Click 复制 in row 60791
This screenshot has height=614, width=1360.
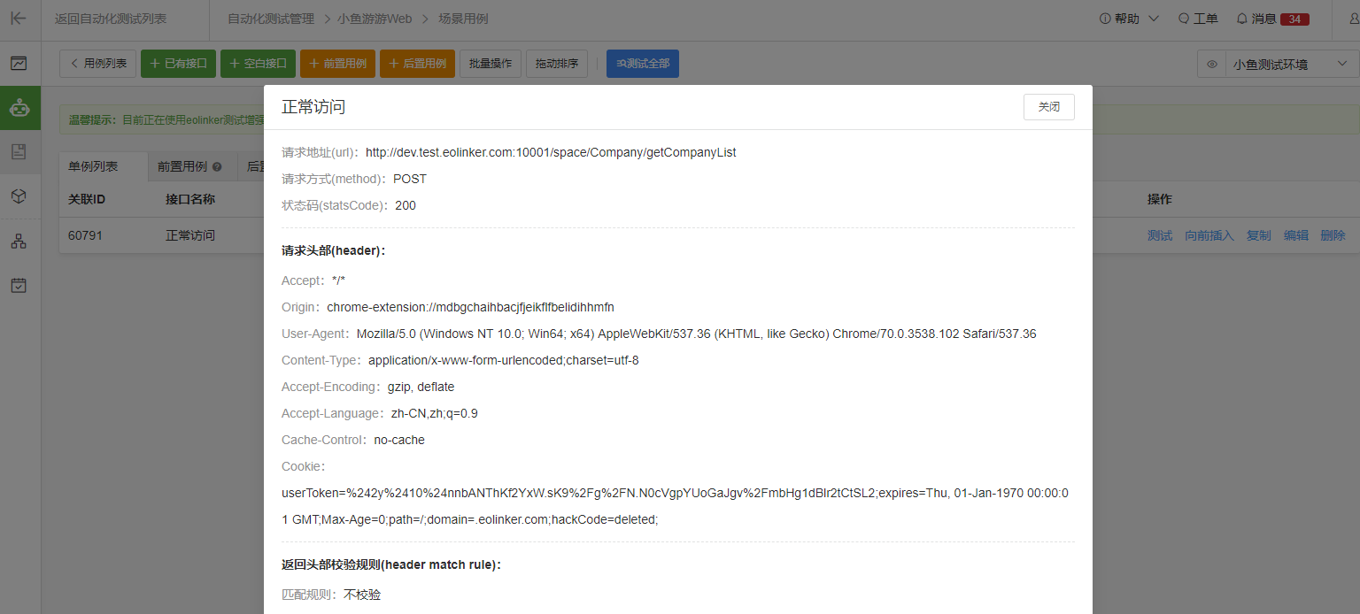pos(1259,235)
